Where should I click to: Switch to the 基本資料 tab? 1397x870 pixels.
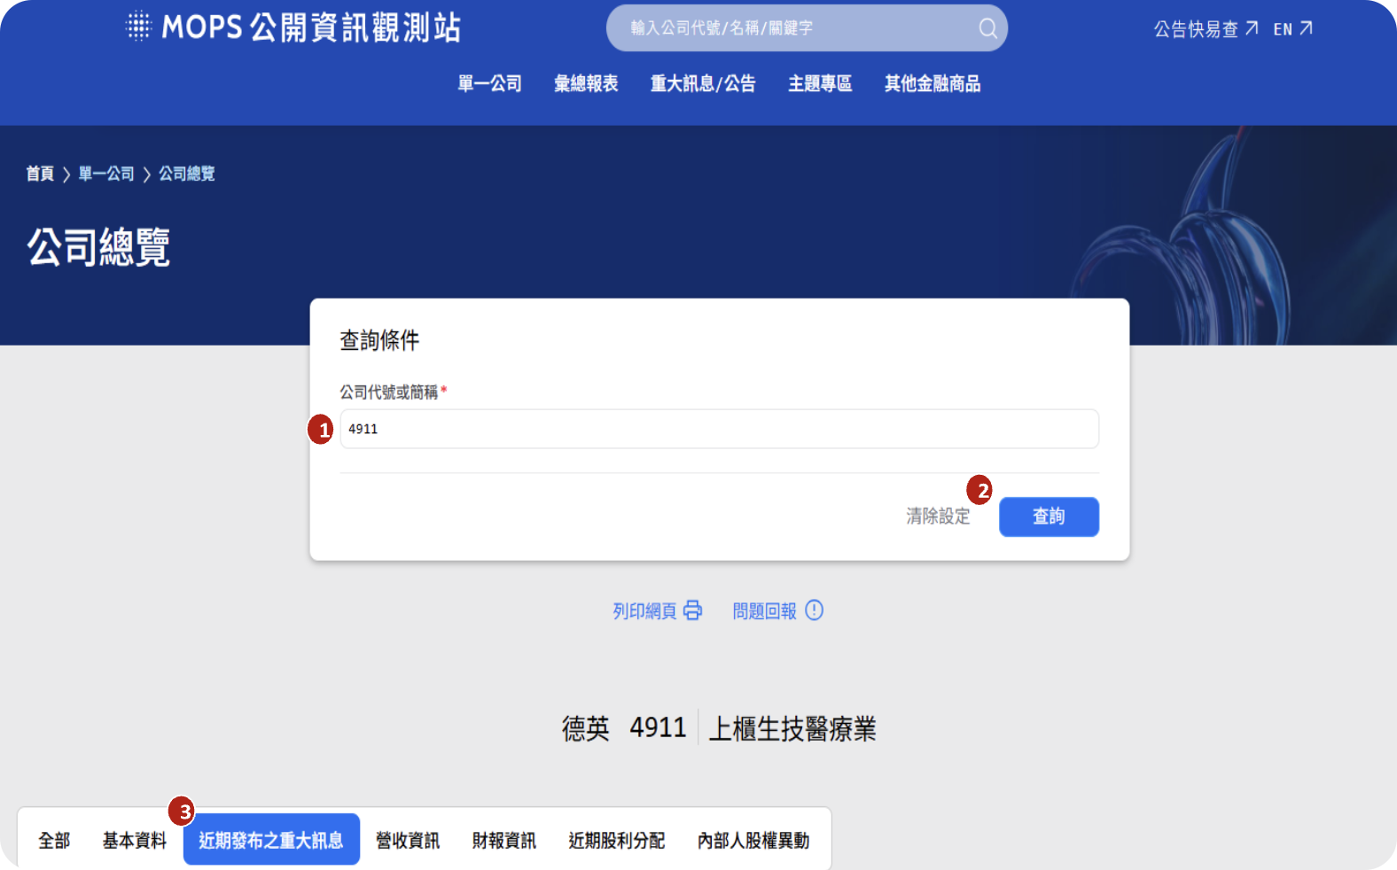point(135,840)
